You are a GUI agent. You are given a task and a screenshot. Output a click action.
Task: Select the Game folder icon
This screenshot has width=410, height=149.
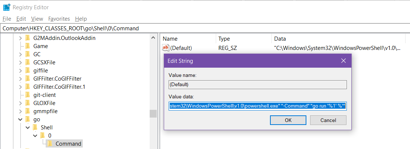28,46
